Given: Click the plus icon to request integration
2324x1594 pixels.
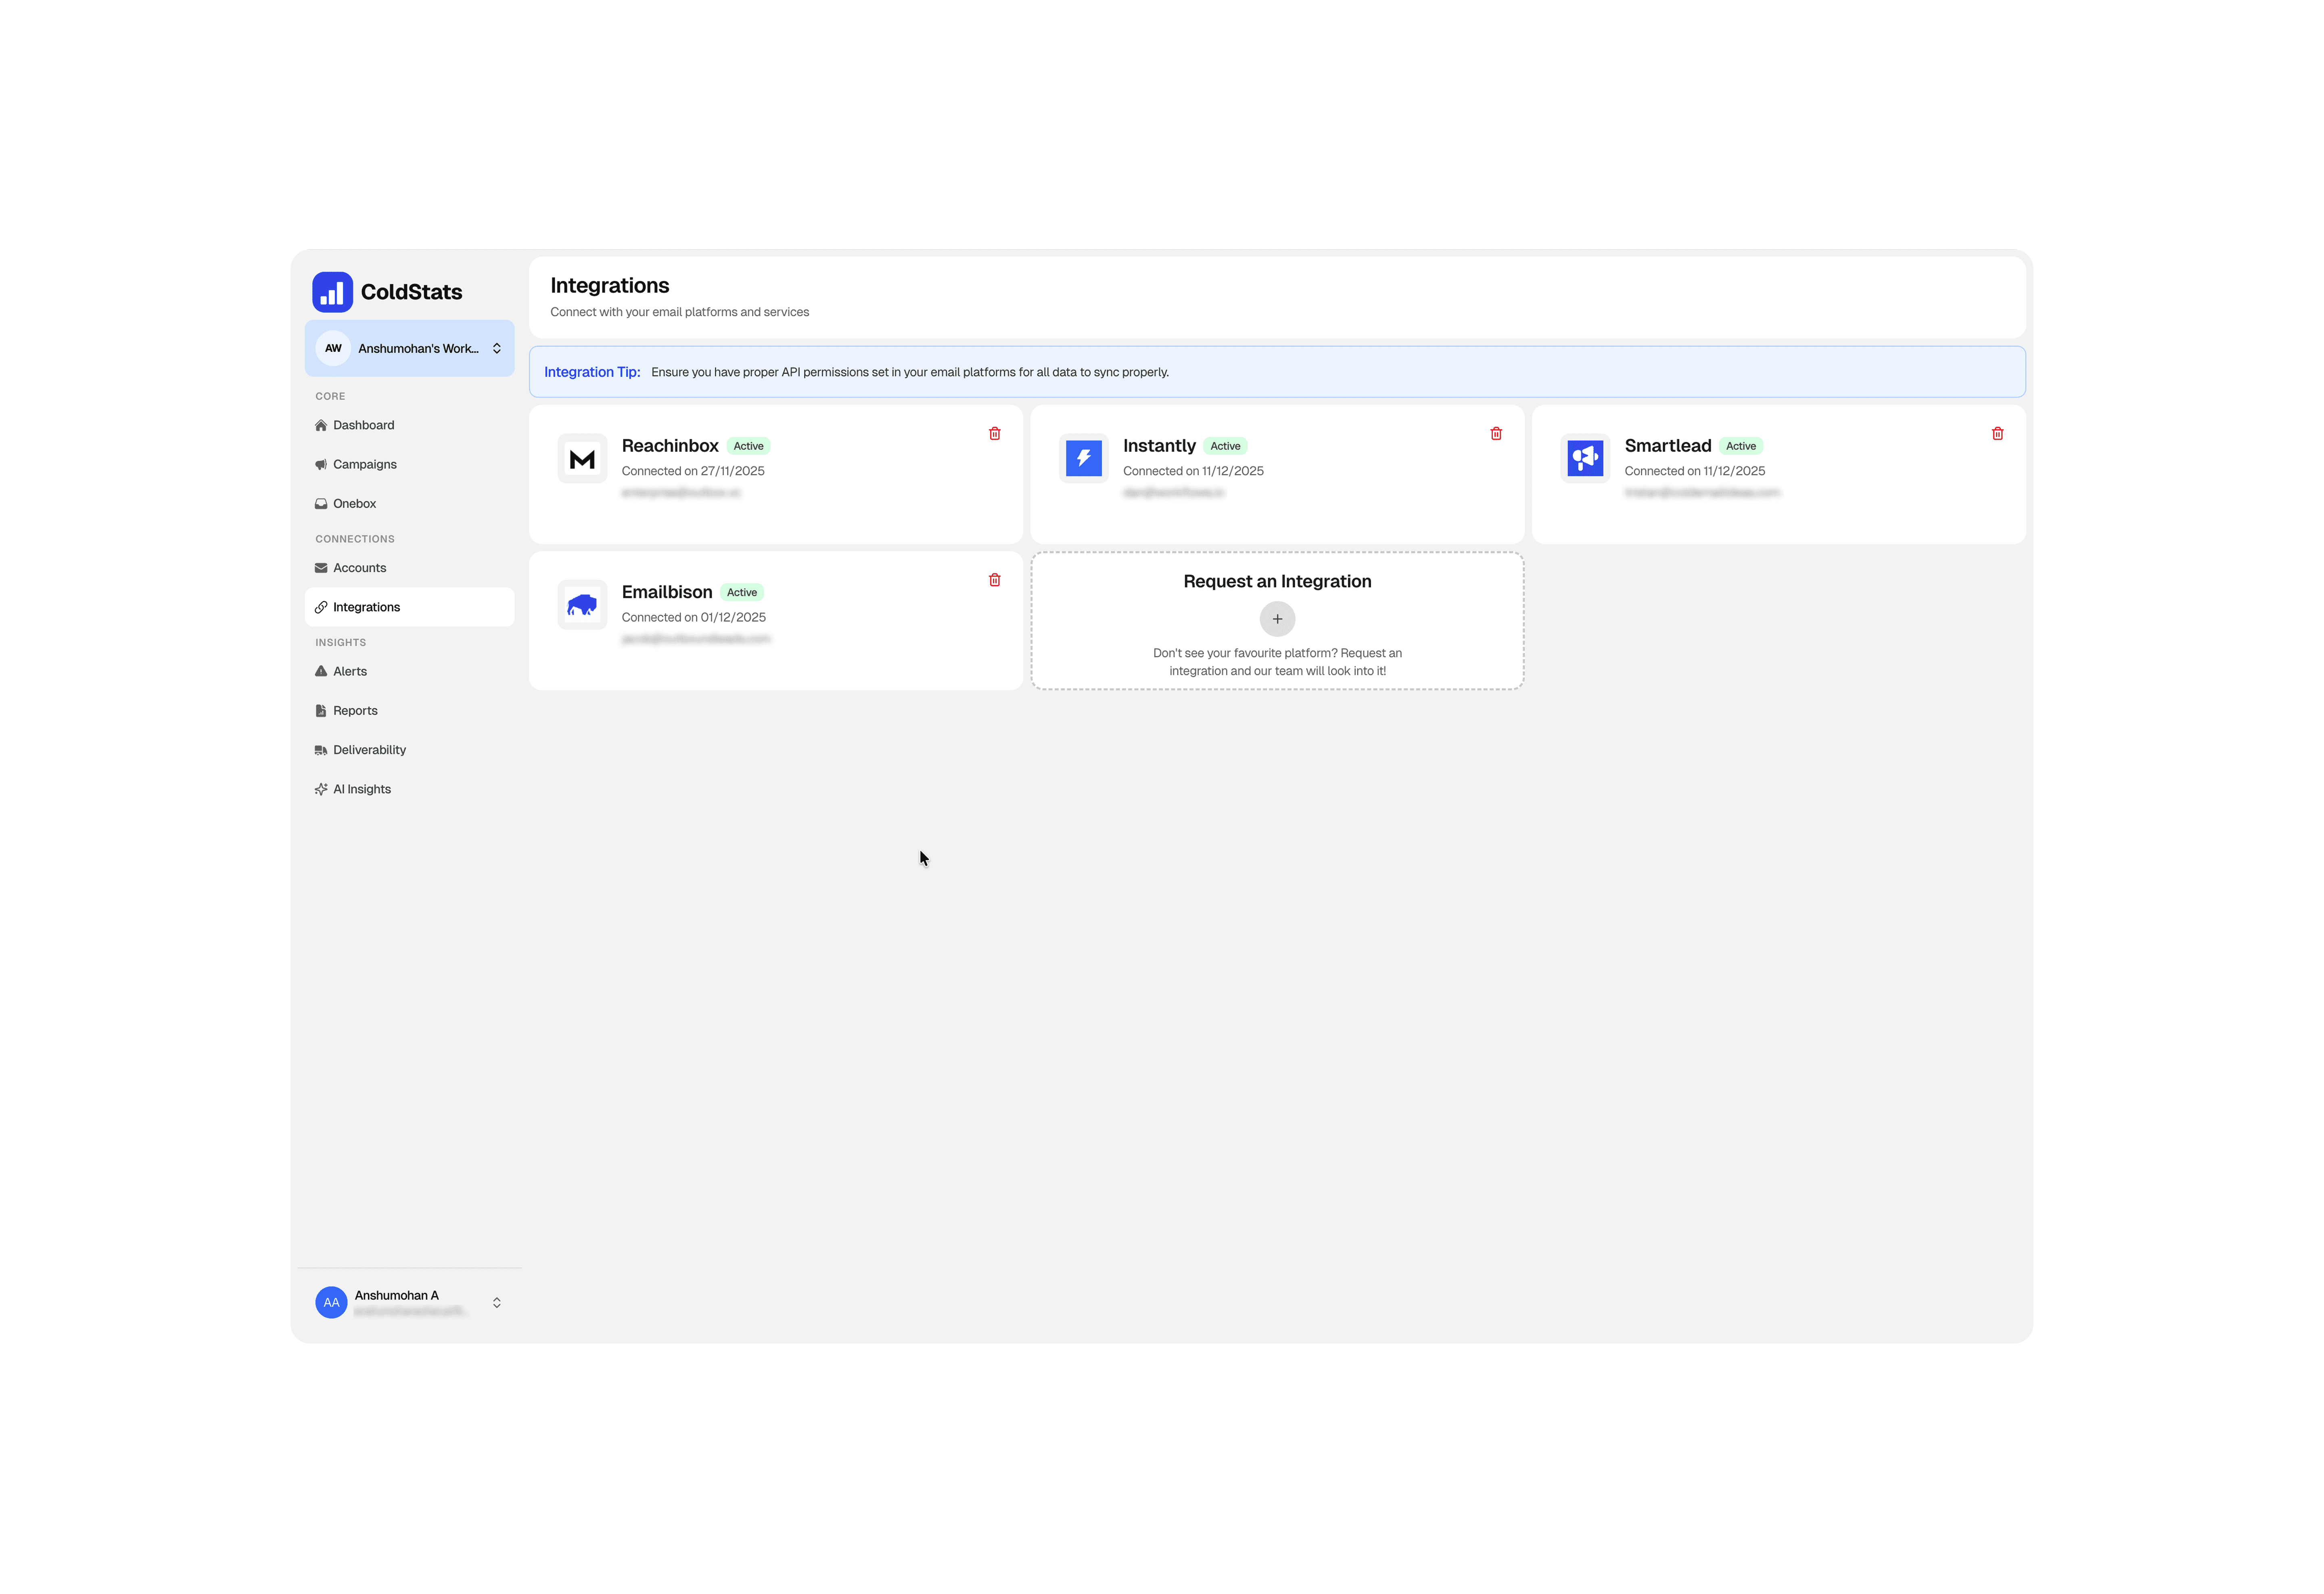Looking at the screenshot, I should [x=1276, y=619].
